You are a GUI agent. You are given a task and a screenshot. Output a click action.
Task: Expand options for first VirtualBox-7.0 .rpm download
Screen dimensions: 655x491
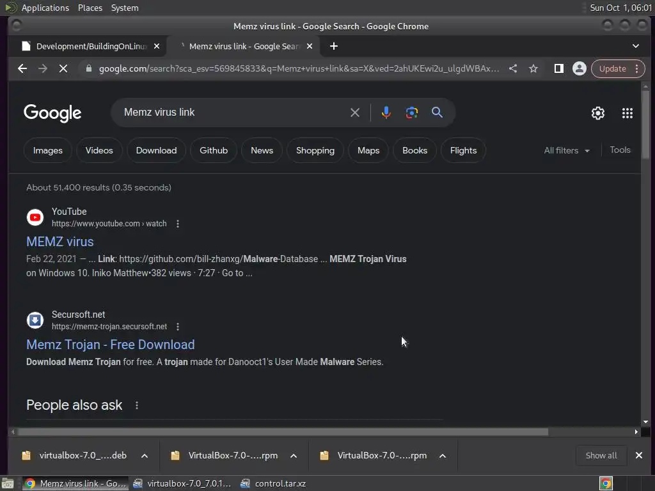click(x=294, y=455)
